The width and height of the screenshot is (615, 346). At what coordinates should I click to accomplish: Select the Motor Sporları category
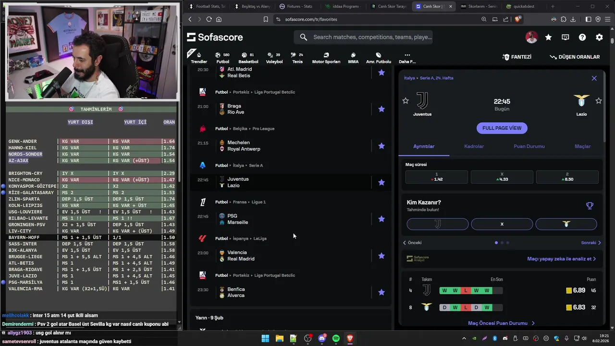point(326,58)
